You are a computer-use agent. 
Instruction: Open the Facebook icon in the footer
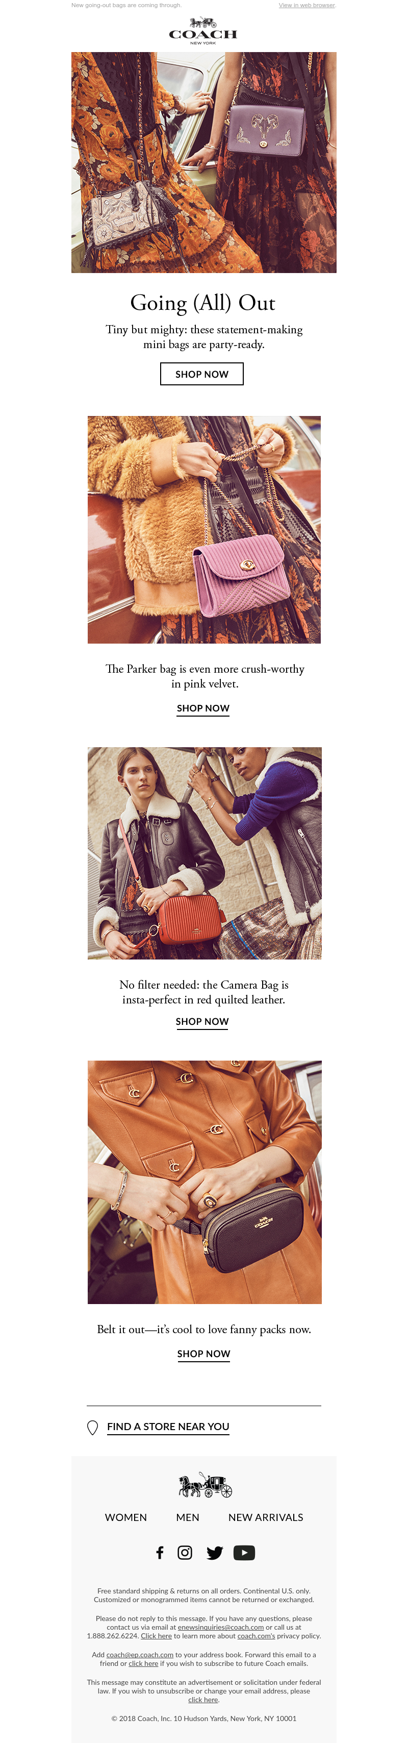coord(160,1552)
